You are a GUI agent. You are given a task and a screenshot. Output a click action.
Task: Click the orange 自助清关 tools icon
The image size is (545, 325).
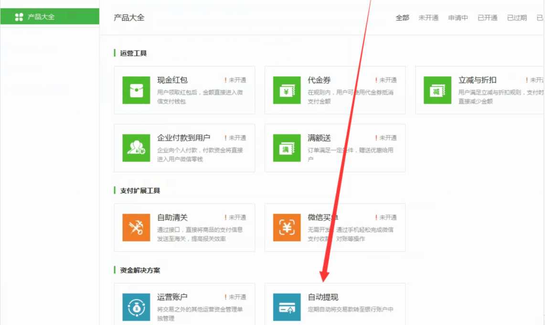coord(136,227)
